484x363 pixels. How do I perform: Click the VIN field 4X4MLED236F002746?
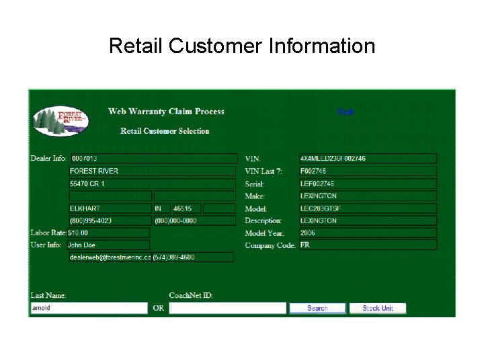coord(368,159)
